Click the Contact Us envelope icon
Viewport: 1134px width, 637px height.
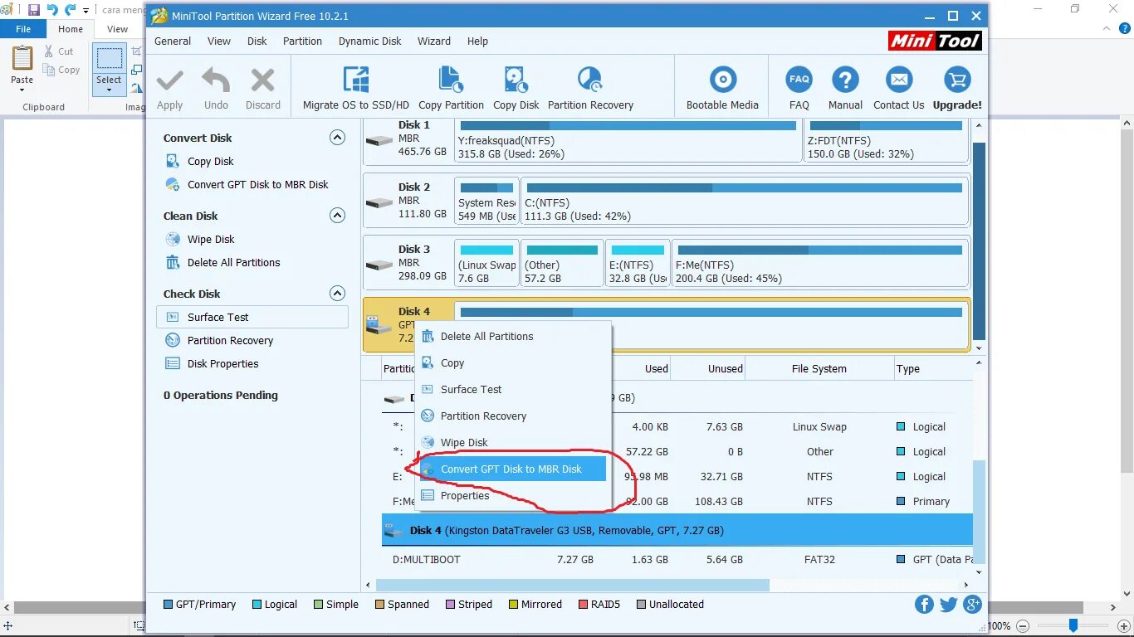pos(898,80)
